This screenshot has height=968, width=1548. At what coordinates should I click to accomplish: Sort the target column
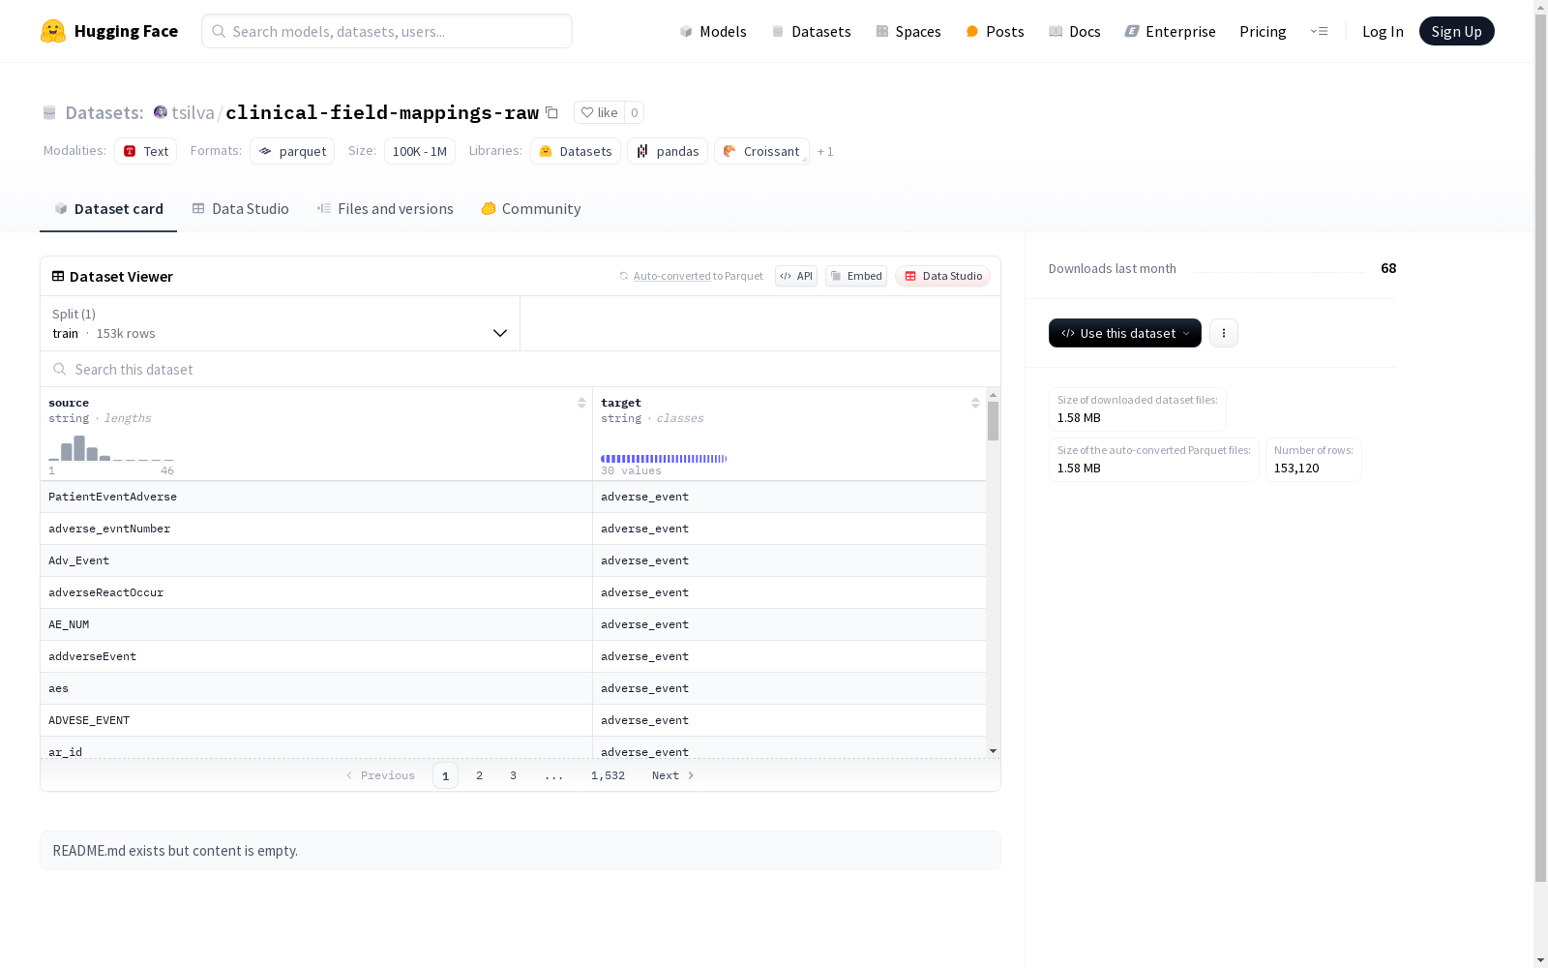tap(975, 403)
